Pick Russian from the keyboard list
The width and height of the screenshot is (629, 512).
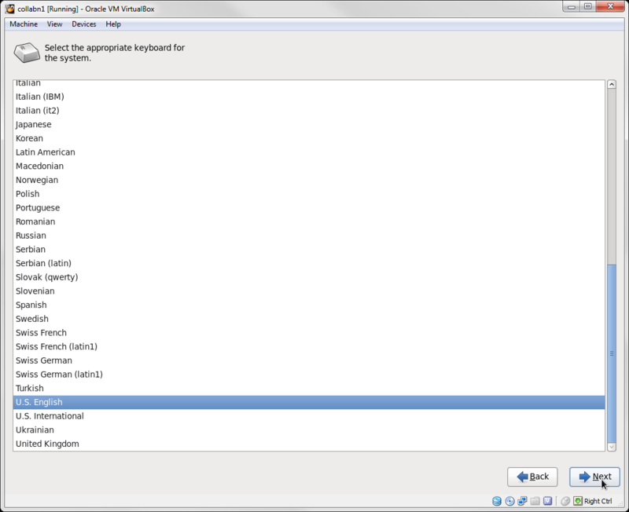point(309,236)
